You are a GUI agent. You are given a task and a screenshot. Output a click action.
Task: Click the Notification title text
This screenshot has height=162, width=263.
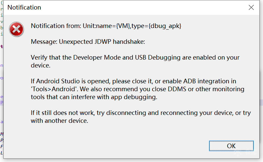[24, 7]
